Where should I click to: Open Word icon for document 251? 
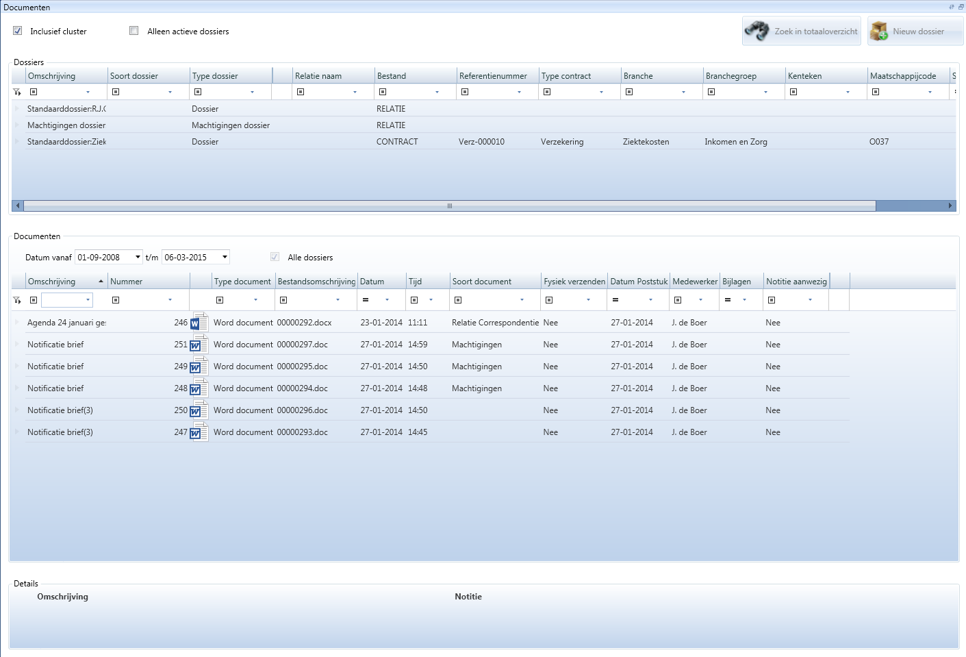click(x=199, y=344)
